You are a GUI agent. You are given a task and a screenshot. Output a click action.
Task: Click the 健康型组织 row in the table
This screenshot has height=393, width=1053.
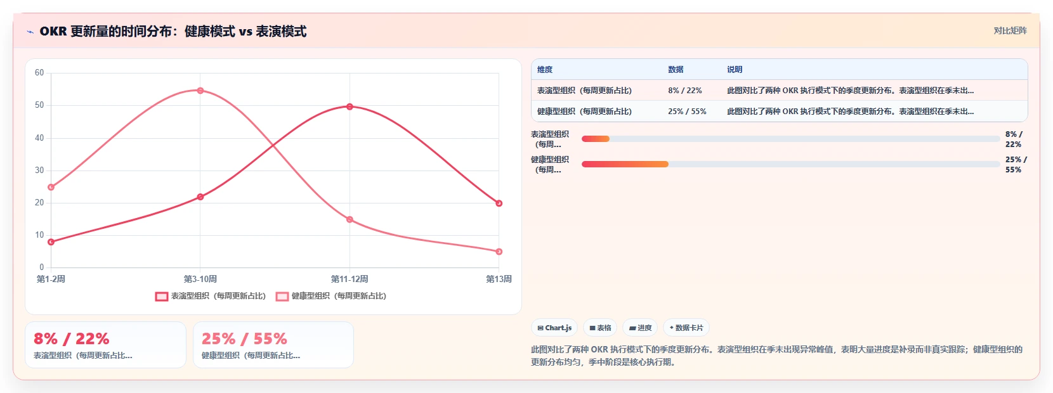[779, 112]
